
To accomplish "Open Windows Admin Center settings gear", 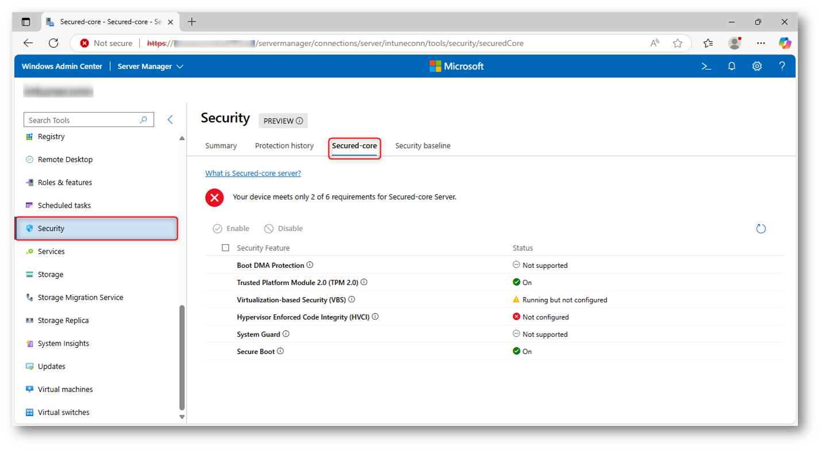I will tap(757, 67).
